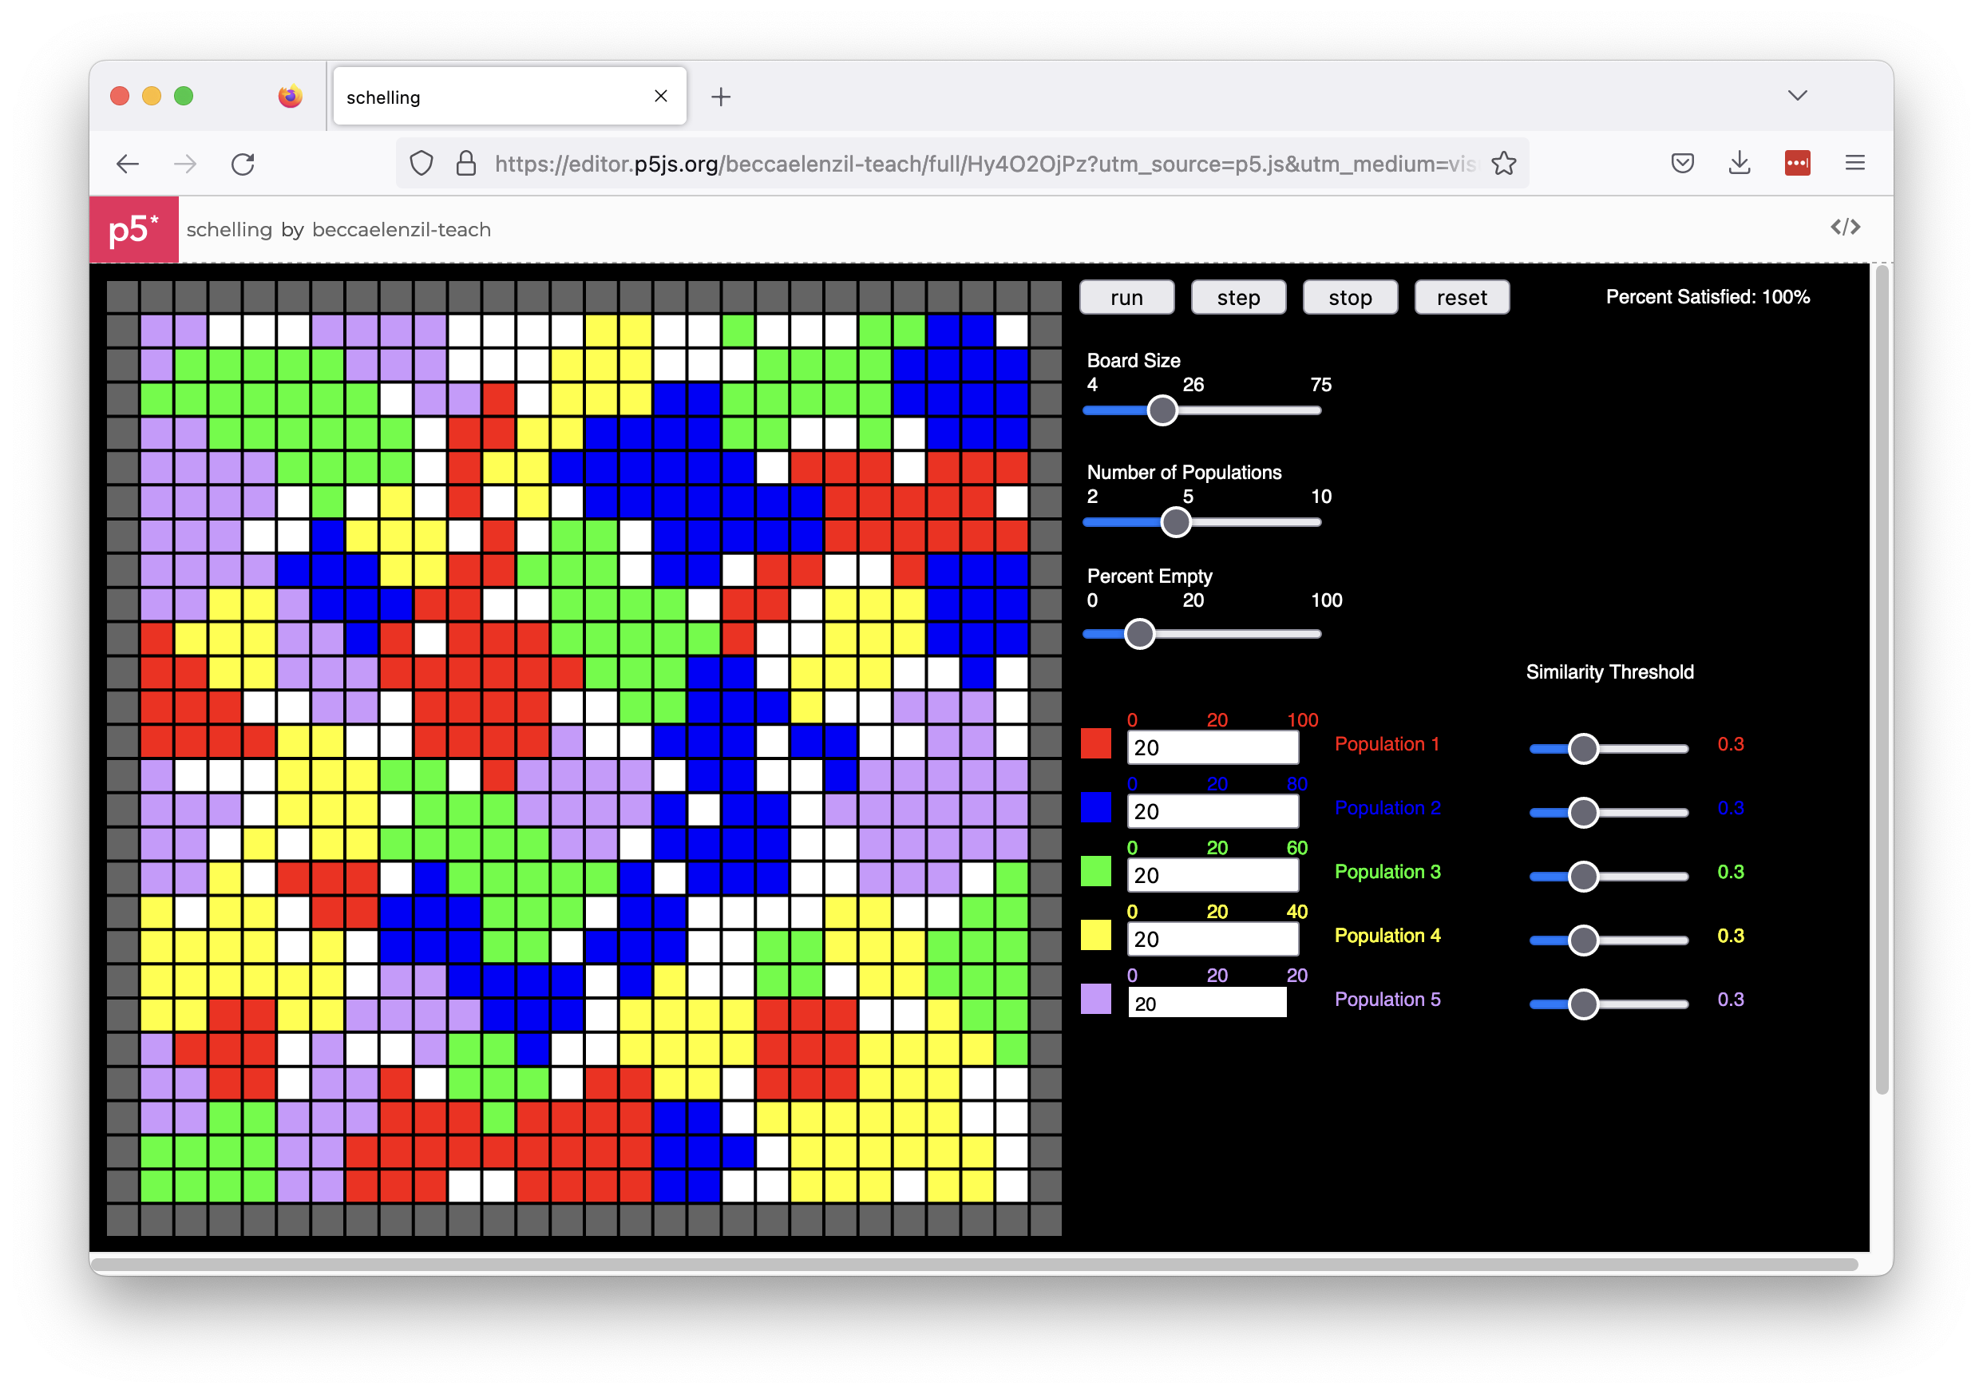Click the stop button
Viewport: 1983px width, 1394px height.
(1350, 297)
